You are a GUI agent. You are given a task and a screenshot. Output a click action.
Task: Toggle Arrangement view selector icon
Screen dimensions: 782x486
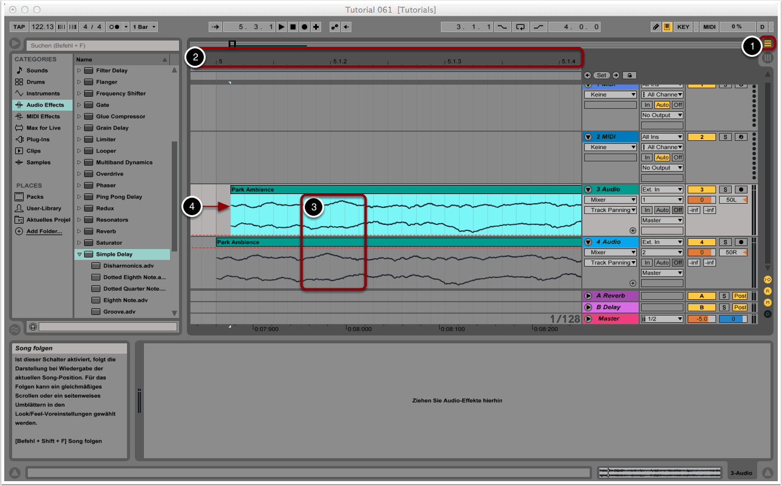click(x=768, y=43)
